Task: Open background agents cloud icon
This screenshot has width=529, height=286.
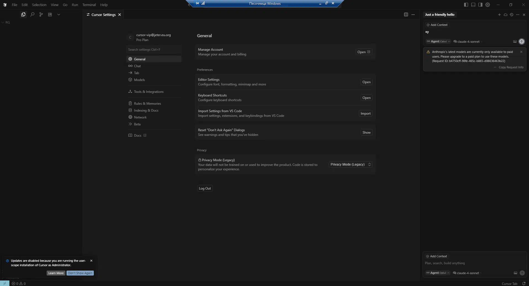Action: 506,15
